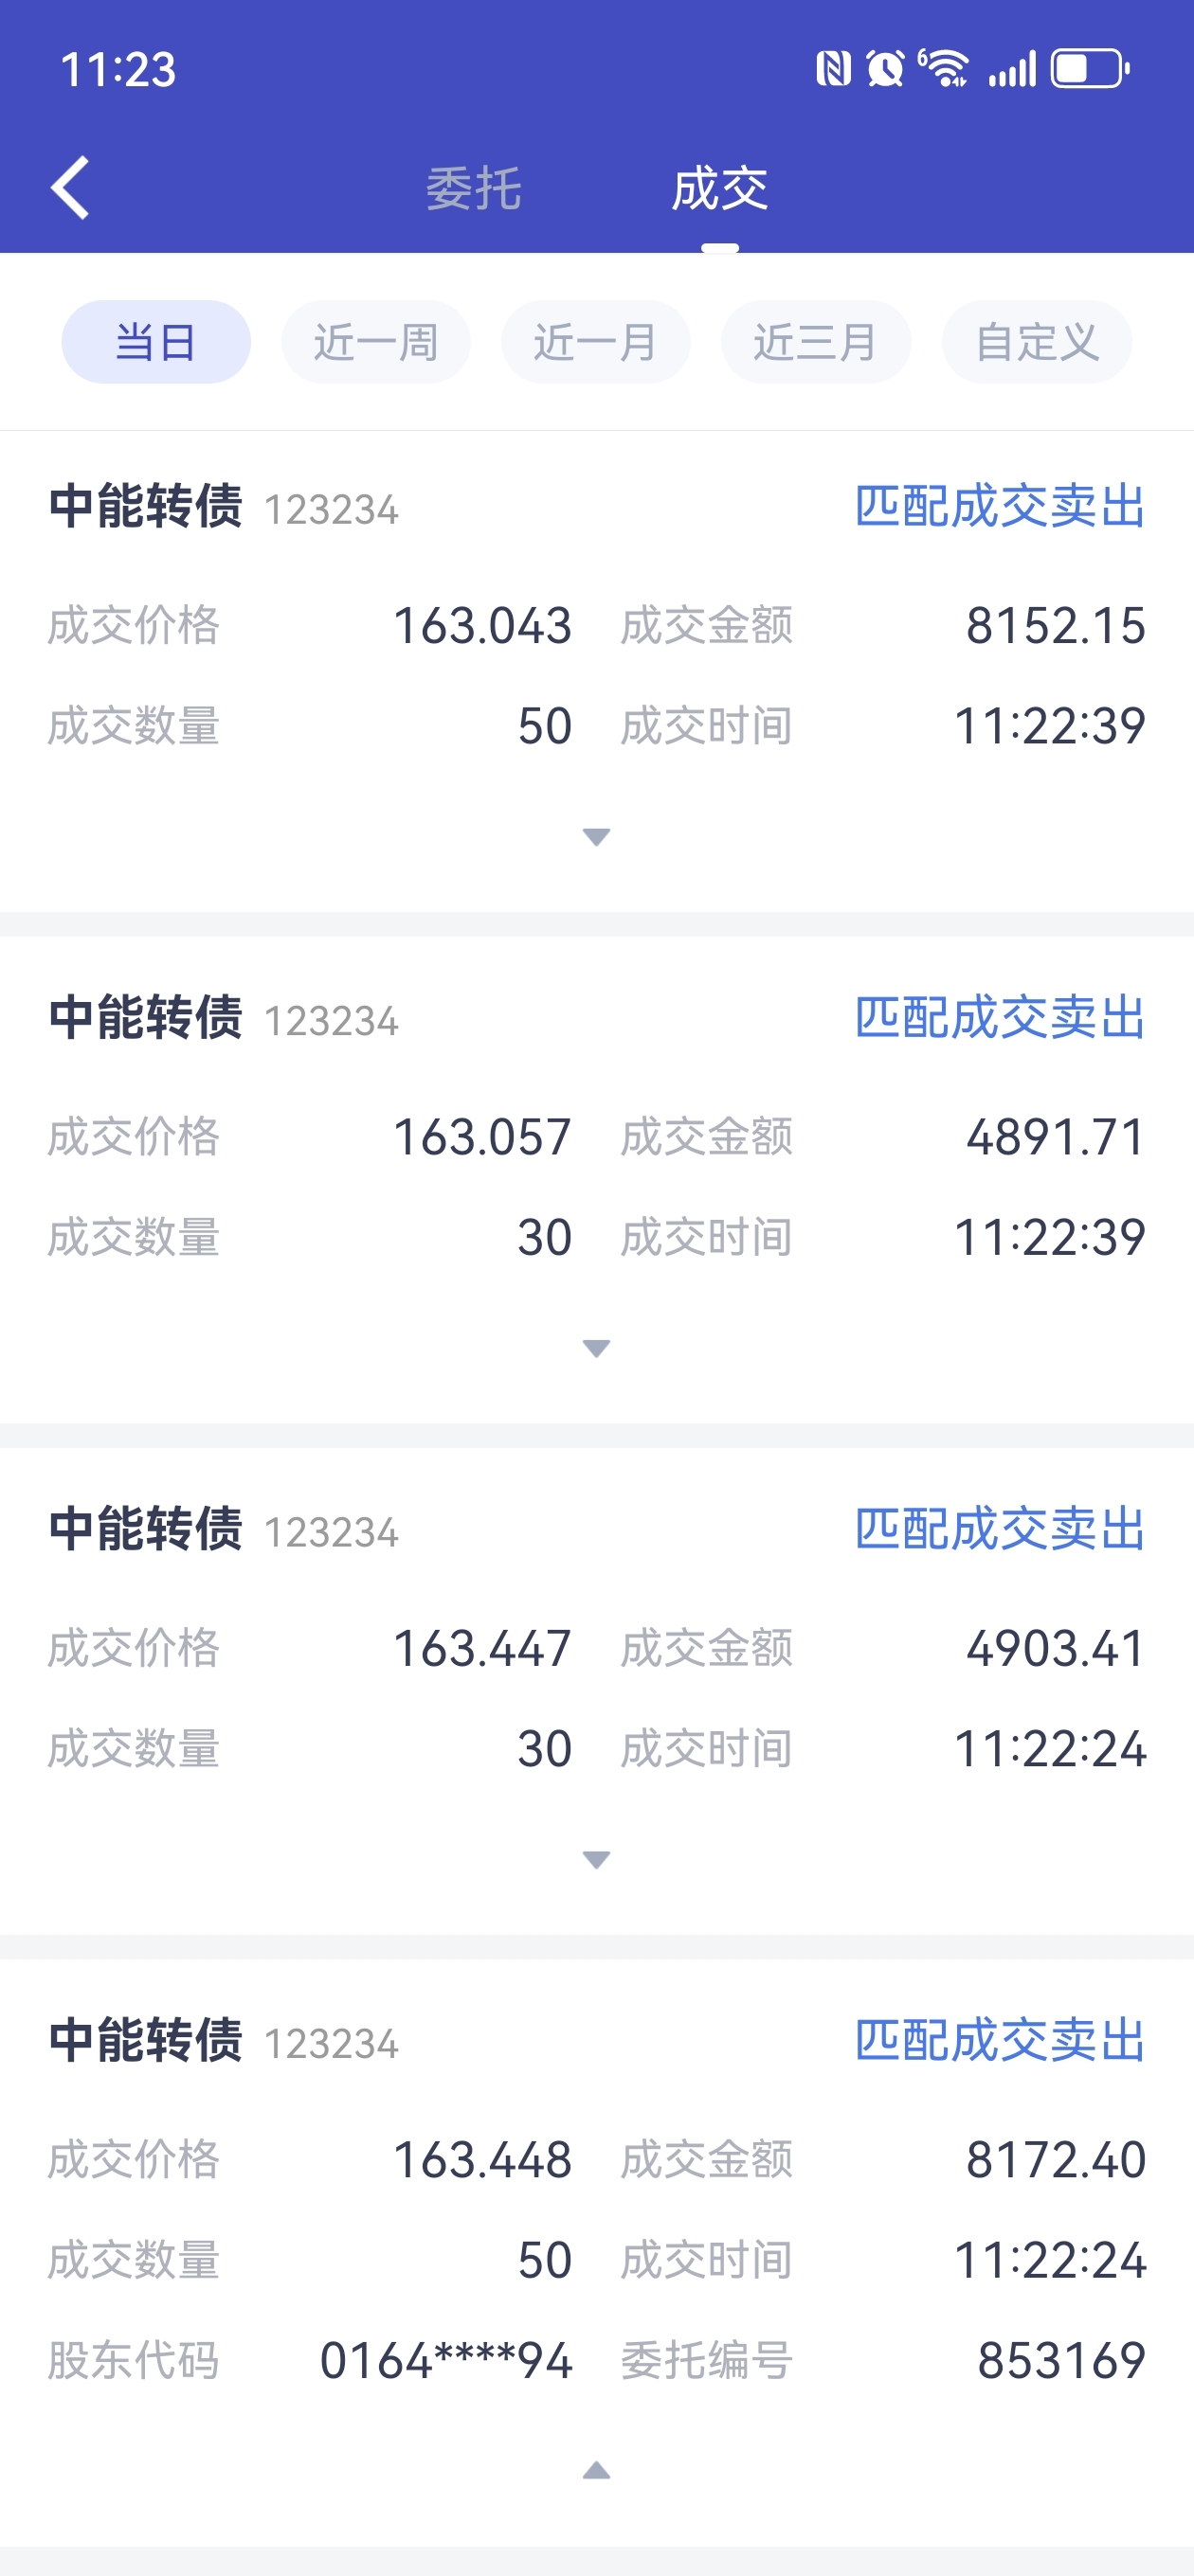Choose the 近一周 time range
1194x2576 pixels.
375,342
